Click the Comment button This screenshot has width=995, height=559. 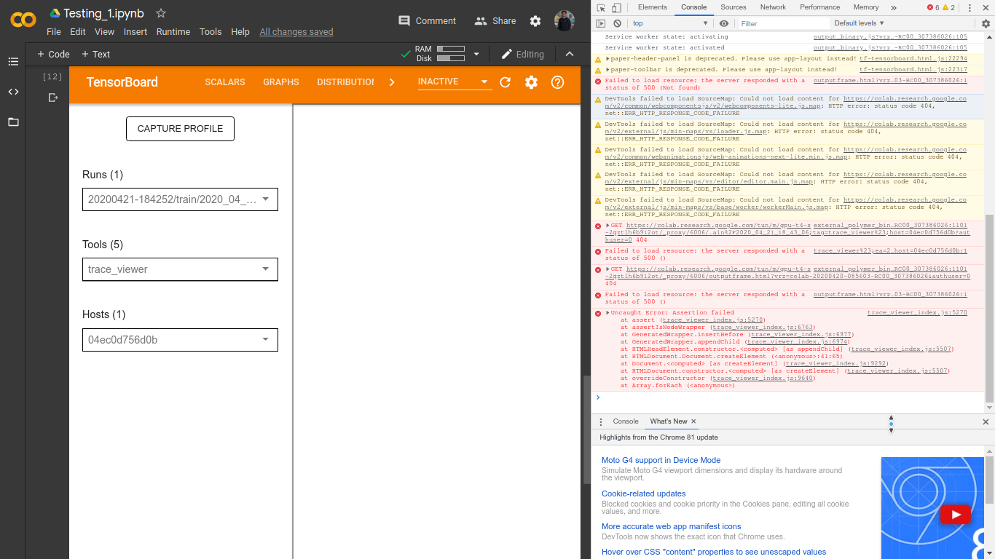(x=427, y=21)
